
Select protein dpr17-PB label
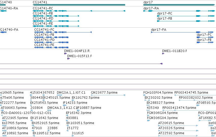(x=204, y=40)
